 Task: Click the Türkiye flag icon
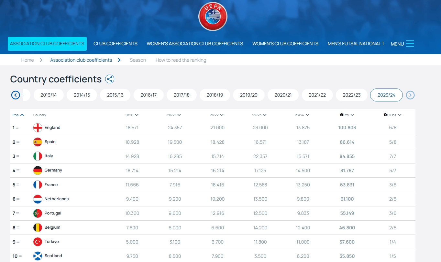(x=38, y=242)
